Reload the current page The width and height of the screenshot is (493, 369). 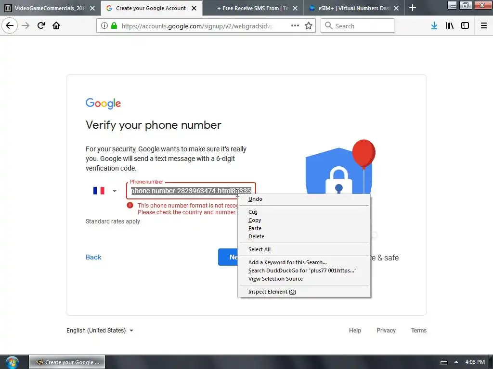tap(41, 25)
